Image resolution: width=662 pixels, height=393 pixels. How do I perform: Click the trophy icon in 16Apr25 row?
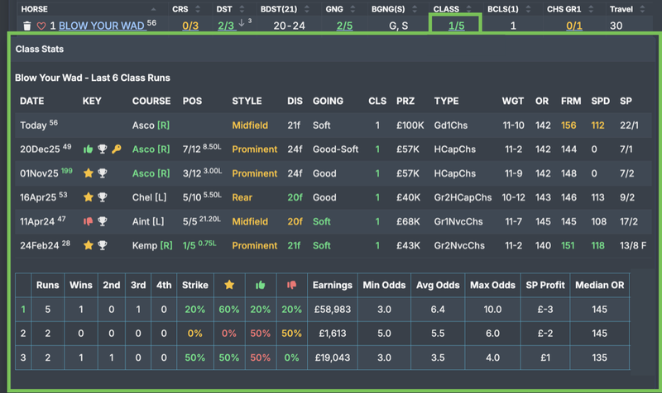(102, 197)
